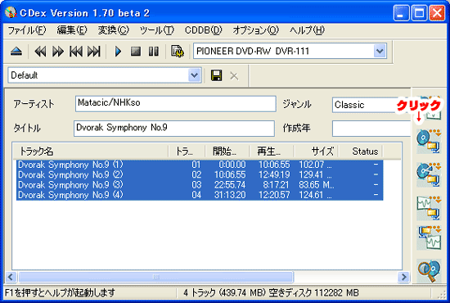Click play time 12:20.57 of track 04

point(274,195)
